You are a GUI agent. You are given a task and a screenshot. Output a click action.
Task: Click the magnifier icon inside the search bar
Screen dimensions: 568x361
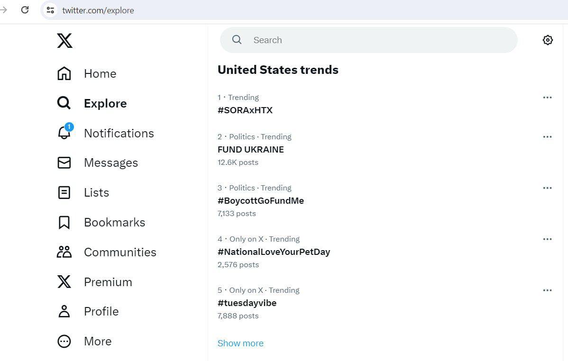point(237,40)
